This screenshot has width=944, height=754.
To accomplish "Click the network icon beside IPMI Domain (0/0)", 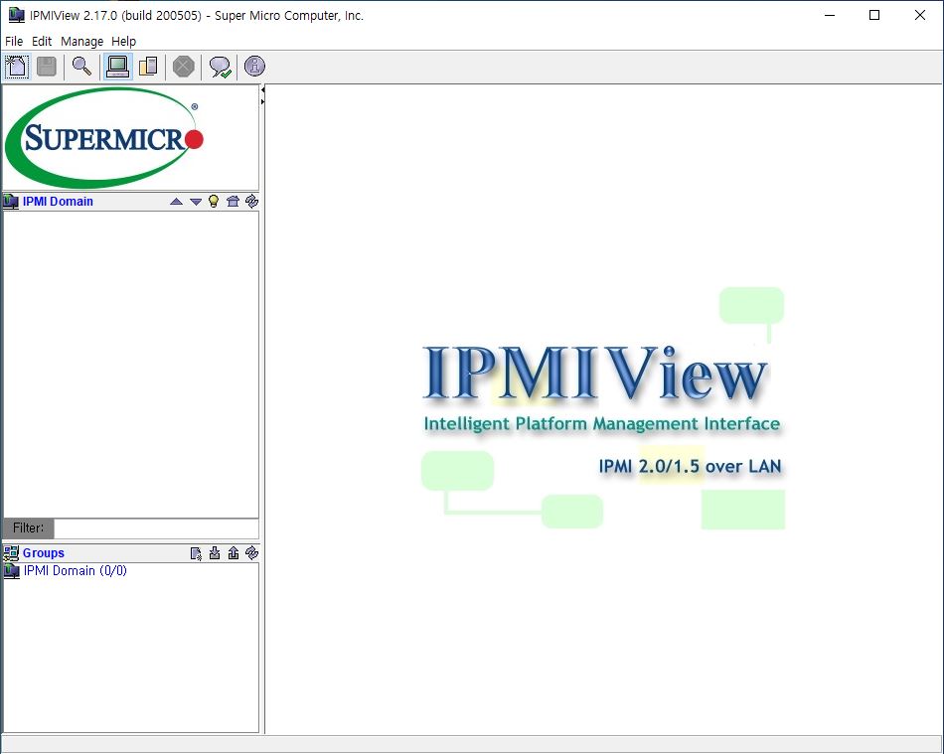I will click(x=12, y=571).
